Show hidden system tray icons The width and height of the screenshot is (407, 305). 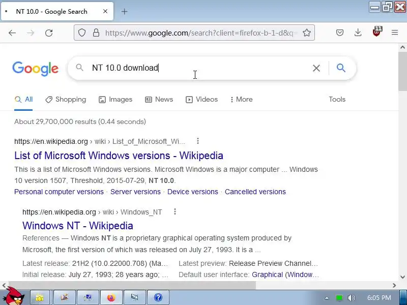click(327, 298)
